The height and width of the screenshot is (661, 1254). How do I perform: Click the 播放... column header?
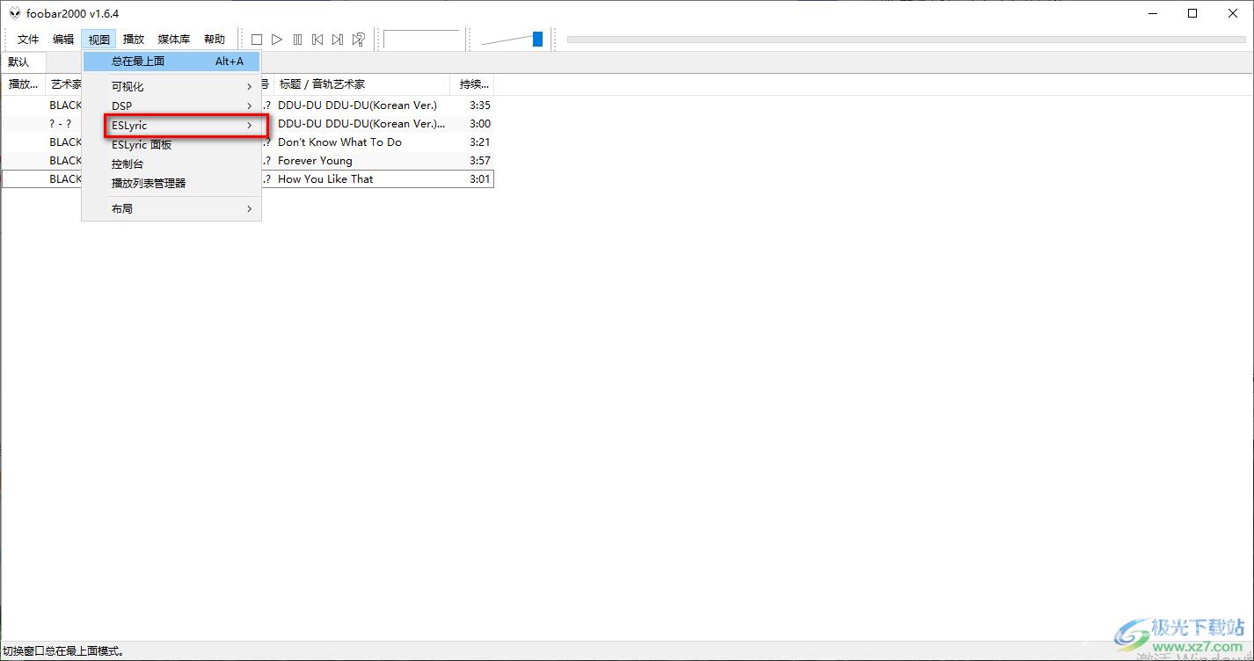24,84
